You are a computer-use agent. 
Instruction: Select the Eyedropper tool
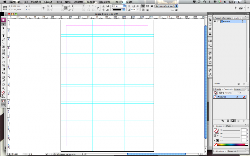click(4, 81)
